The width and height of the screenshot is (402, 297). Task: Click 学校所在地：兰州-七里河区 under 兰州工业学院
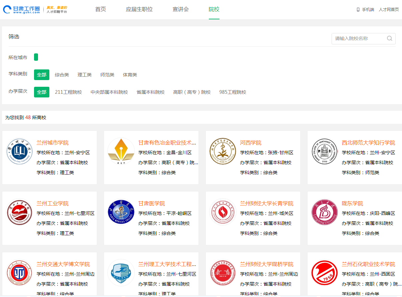click(x=66, y=214)
